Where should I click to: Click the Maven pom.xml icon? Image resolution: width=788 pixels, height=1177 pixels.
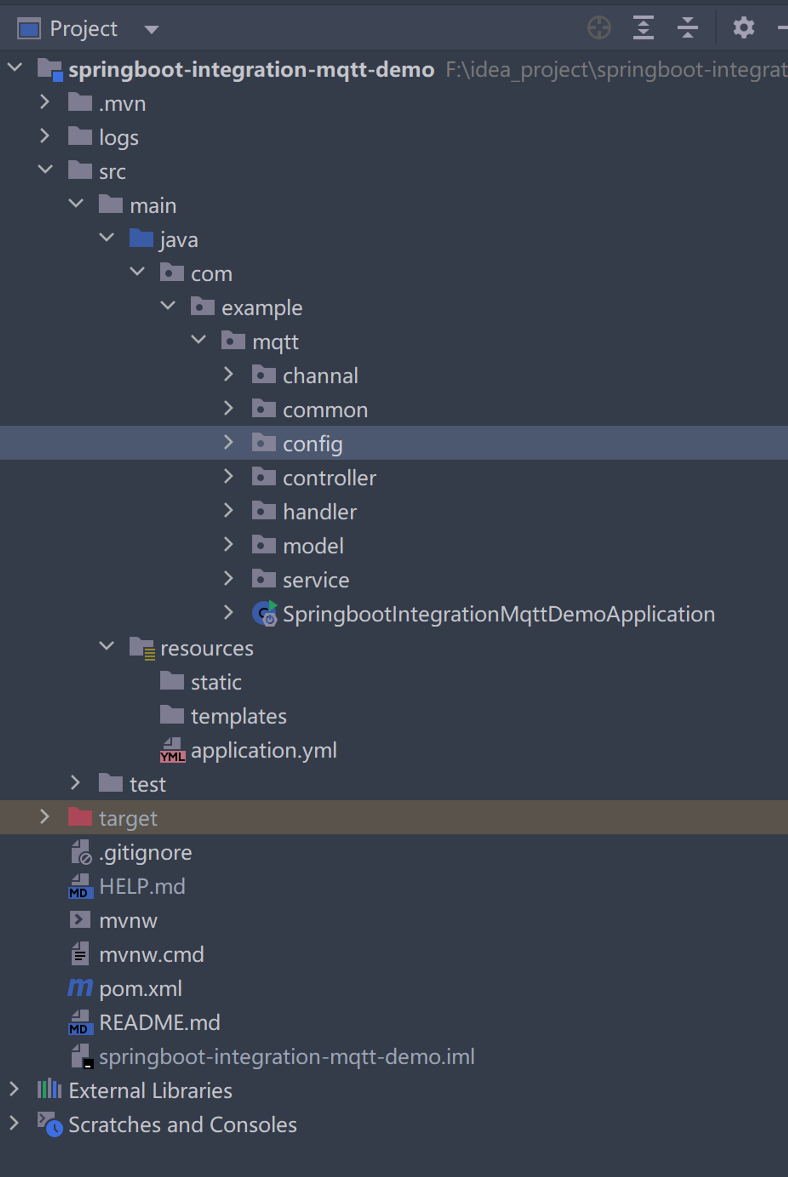point(80,988)
